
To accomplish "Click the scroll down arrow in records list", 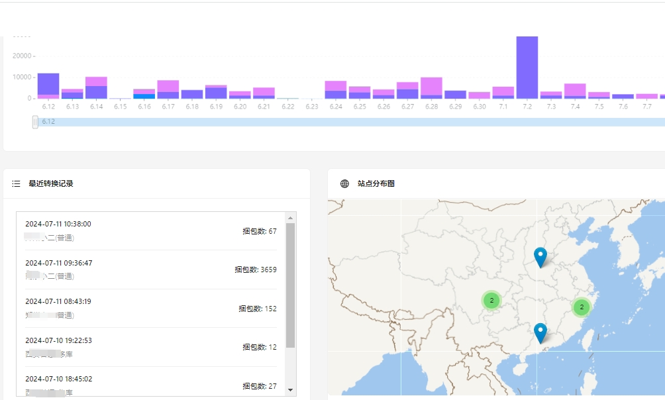I will click(290, 390).
